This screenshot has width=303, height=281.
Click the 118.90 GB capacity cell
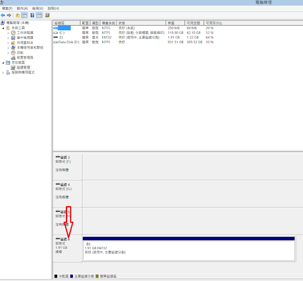[x=176, y=33]
